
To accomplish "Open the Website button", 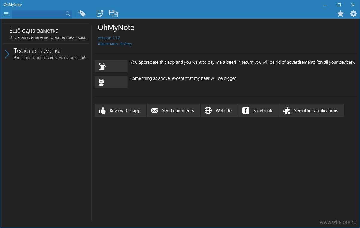I will 219,110.
